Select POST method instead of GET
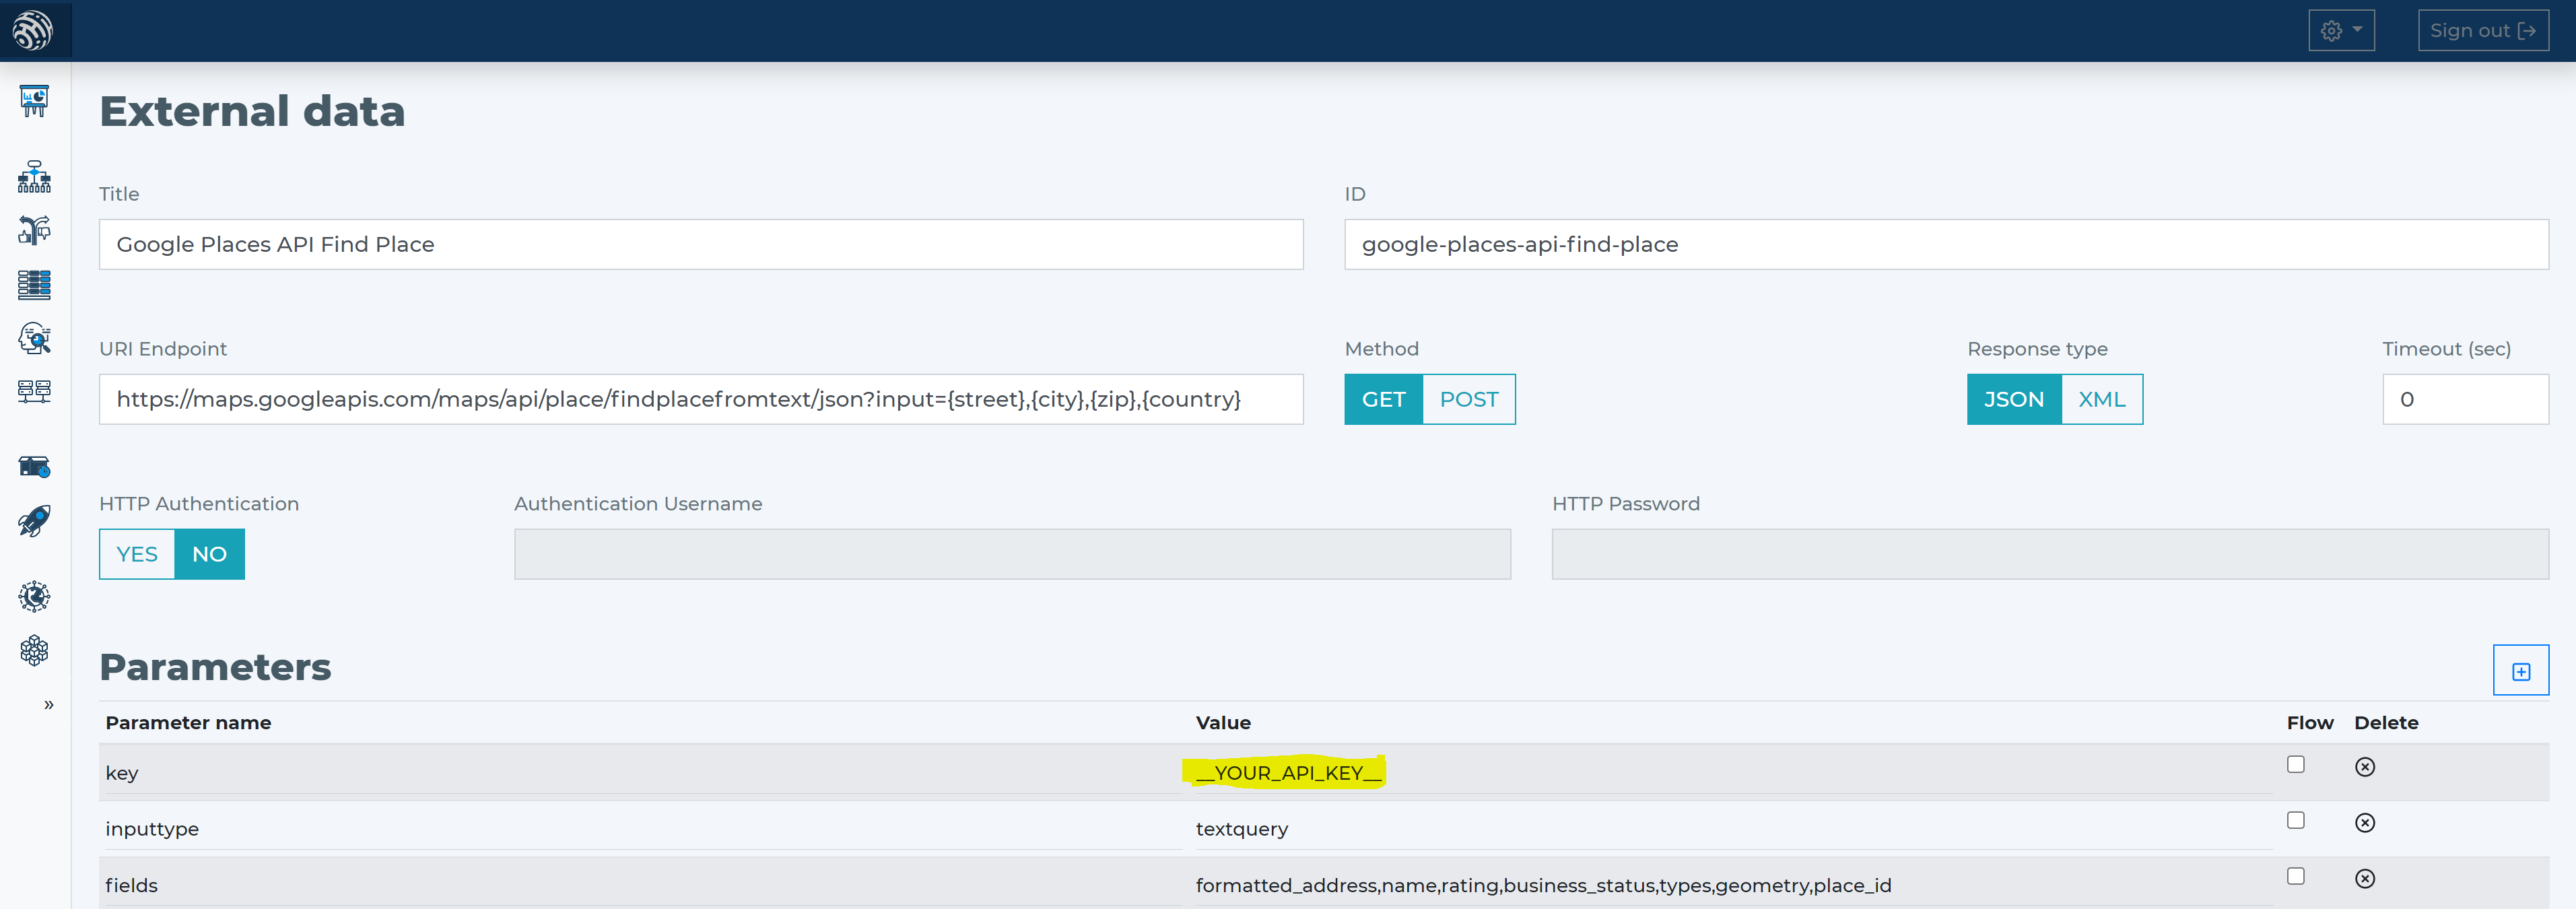Viewport: 2576px width, 909px height. point(1467,399)
